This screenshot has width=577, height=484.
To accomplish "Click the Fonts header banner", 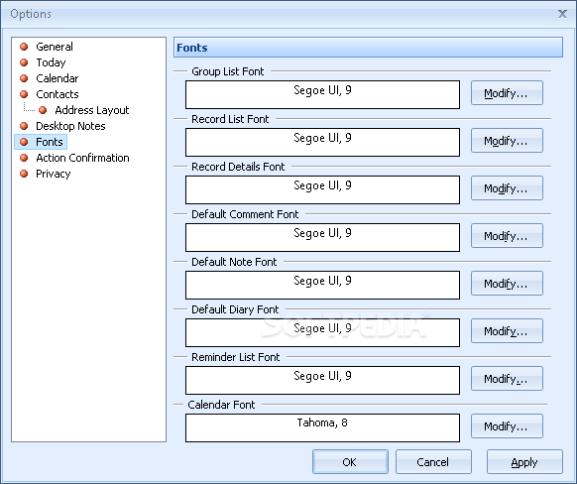I will click(368, 48).
